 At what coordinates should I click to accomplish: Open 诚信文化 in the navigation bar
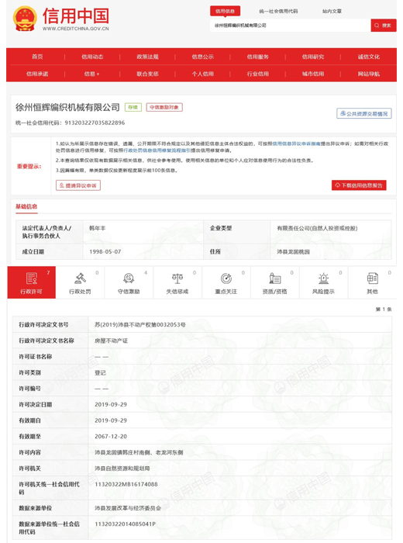point(368,57)
